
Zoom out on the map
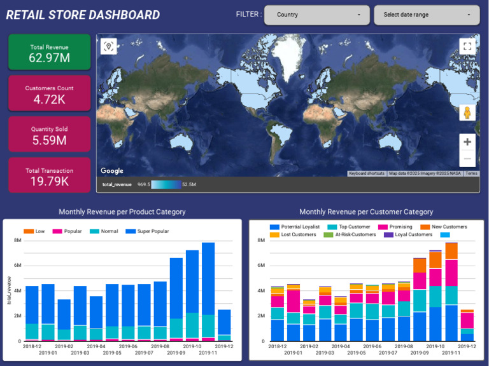tap(467, 158)
